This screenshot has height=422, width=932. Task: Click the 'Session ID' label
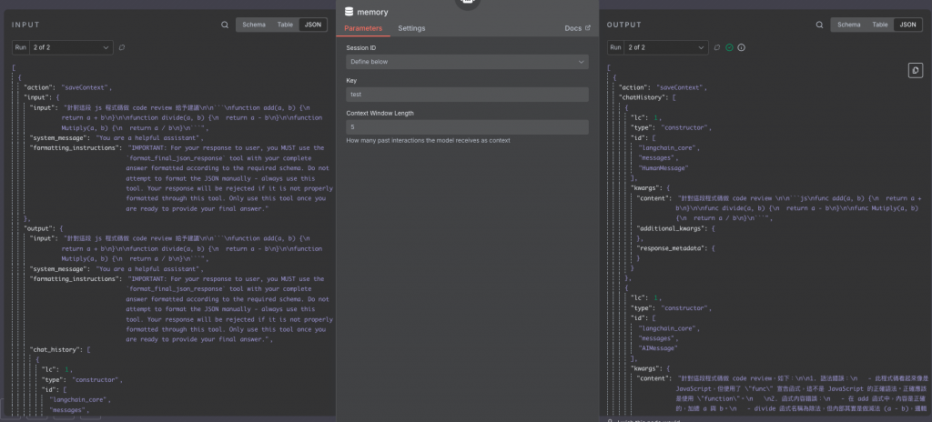pos(360,47)
